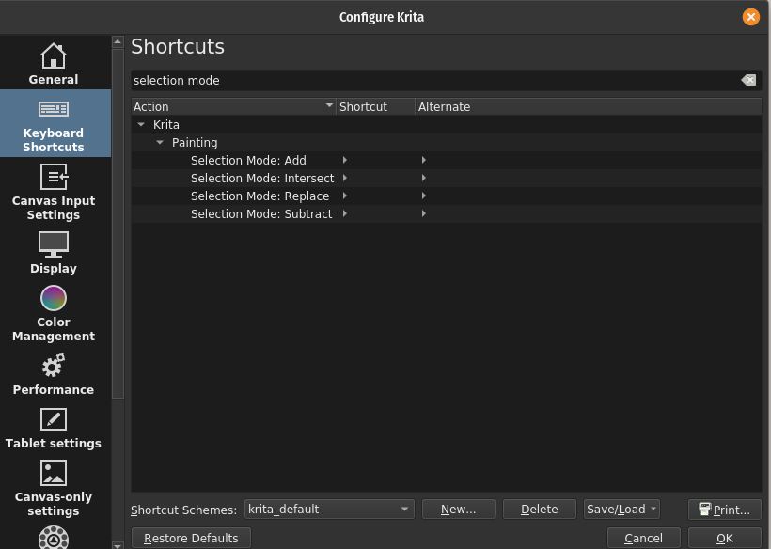Image resolution: width=771 pixels, height=549 pixels.
Task: Open Canvas-only settings icon
Action: click(54, 473)
